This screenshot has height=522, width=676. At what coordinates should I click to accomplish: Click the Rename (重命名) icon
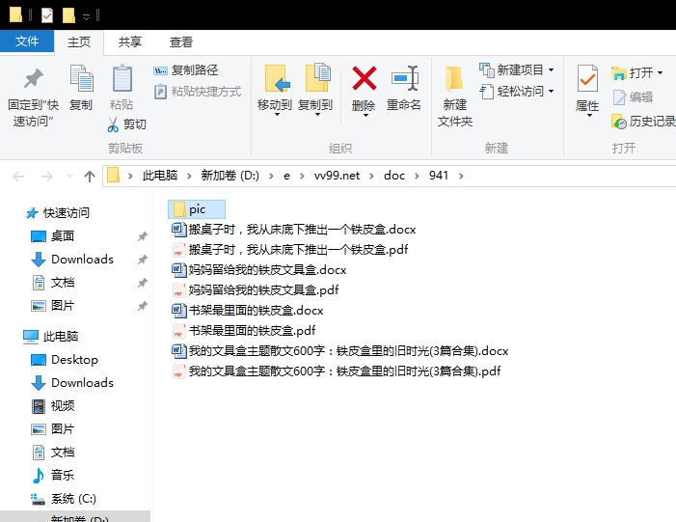point(405,78)
